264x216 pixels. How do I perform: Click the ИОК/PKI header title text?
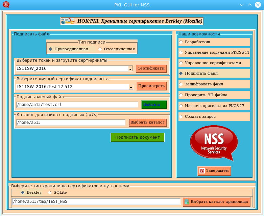140,21
